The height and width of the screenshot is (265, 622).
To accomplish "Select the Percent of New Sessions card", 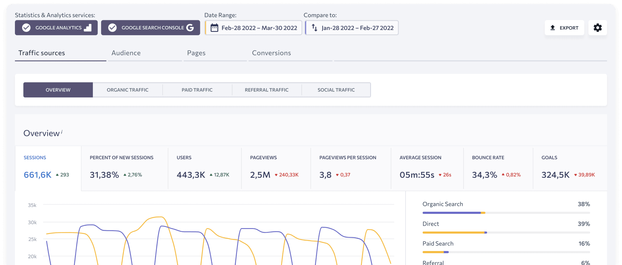I will click(x=125, y=168).
